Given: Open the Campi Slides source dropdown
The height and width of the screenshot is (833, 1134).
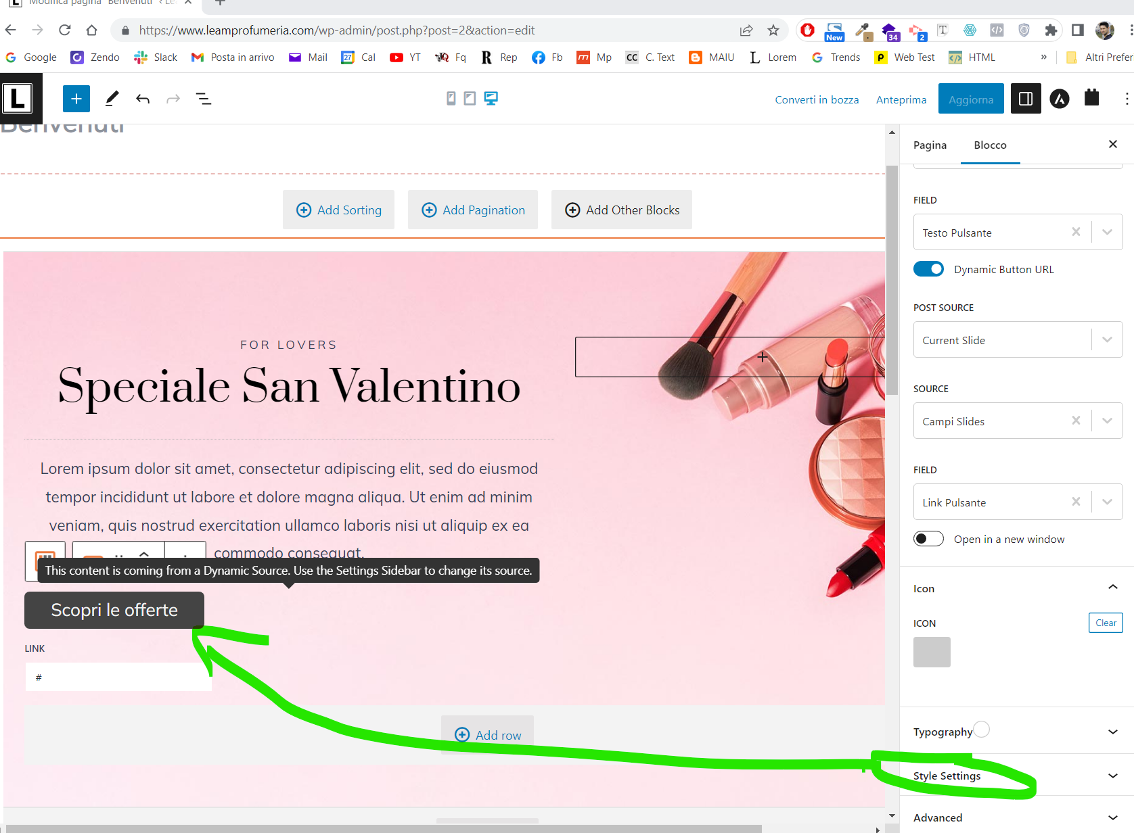Looking at the screenshot, I should click(x=1107, y=421).
